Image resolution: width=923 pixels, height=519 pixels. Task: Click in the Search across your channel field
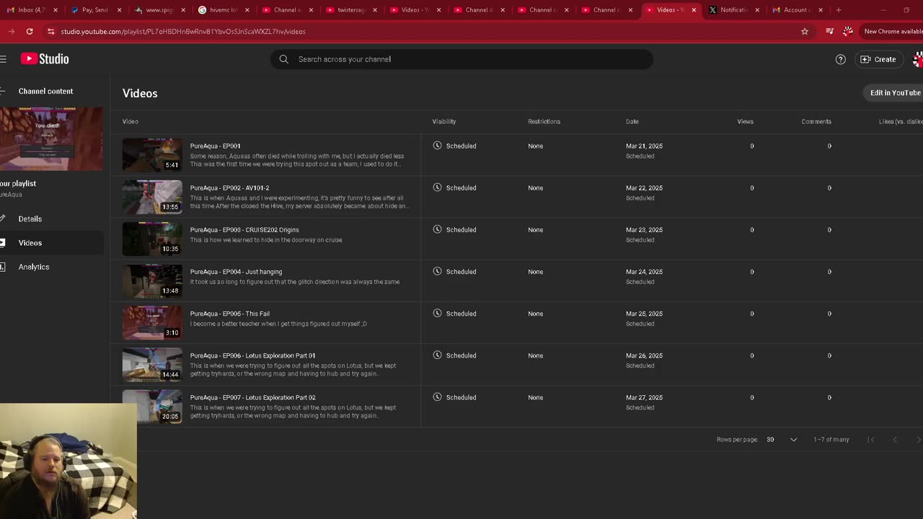(461, 59)
